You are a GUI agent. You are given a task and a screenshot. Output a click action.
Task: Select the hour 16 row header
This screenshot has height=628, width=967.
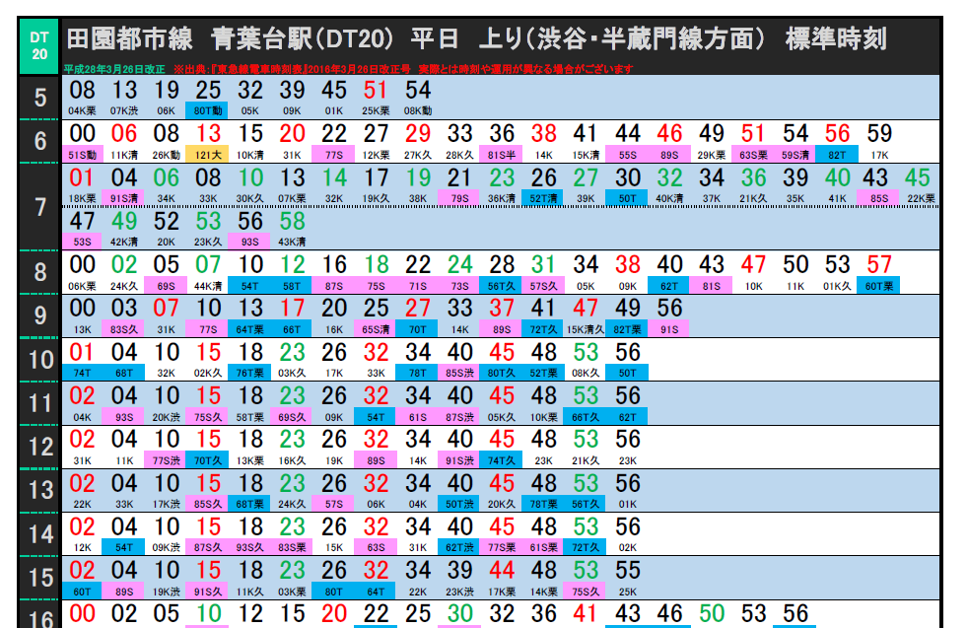click(x=40, y=615)
